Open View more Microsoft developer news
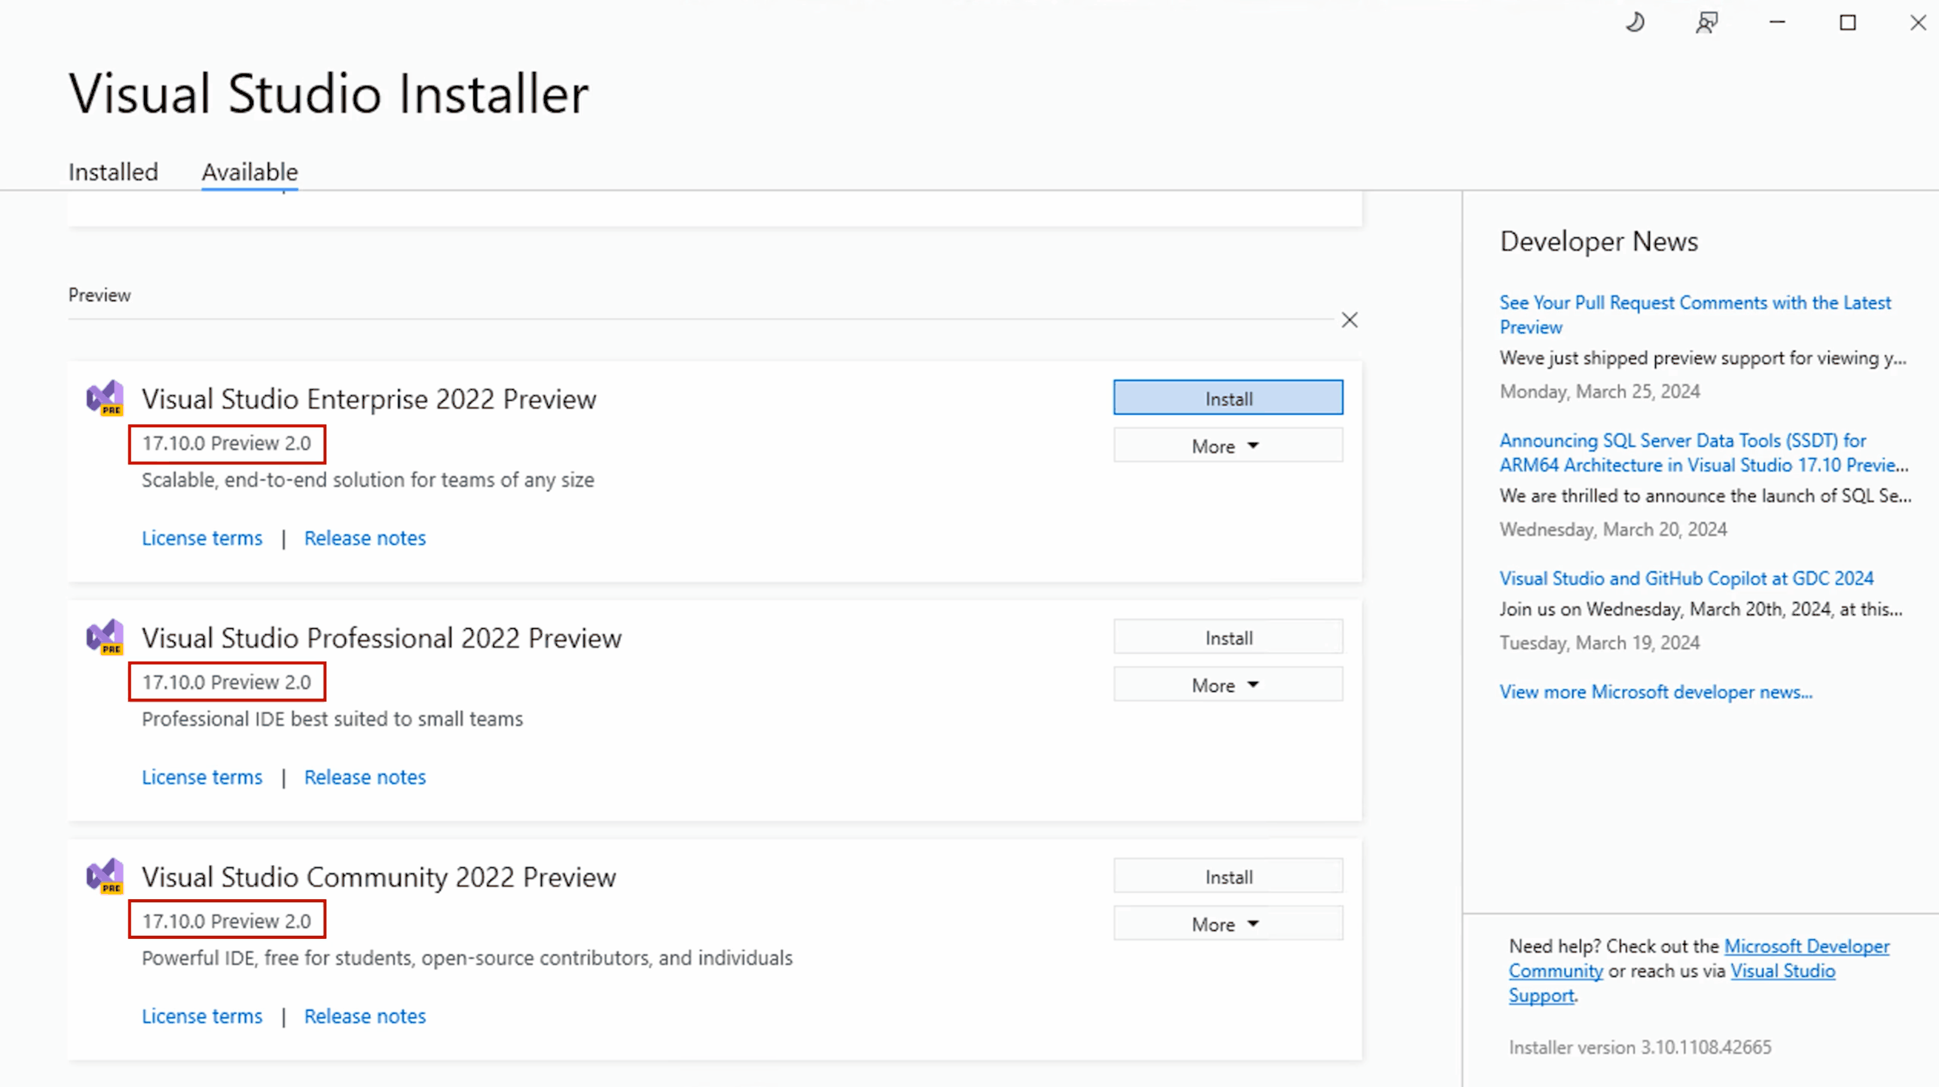Image resolution: width=1939 pixels, height=1087 pixels. click(1655, 692)
